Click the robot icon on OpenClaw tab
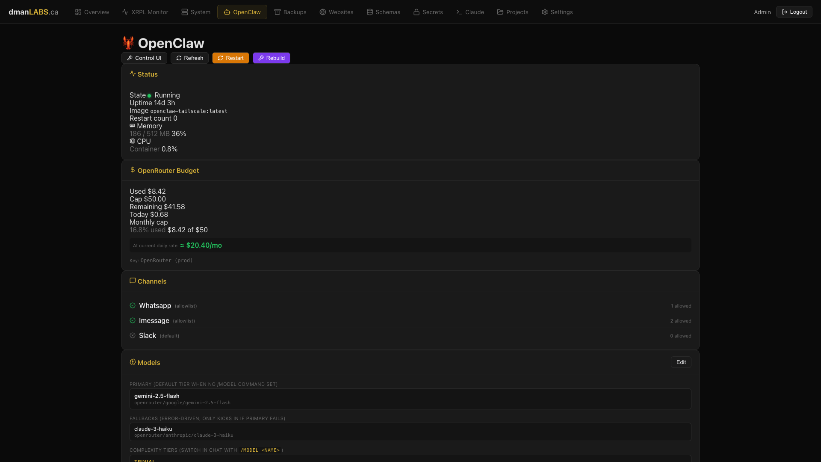Viewport: 821px width, 462px height. (x=227, y=12)
